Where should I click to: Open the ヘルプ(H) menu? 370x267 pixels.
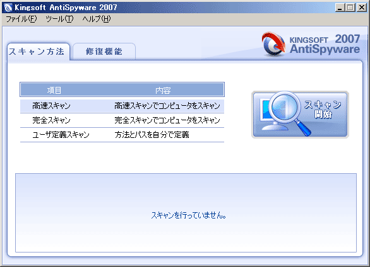97,19
